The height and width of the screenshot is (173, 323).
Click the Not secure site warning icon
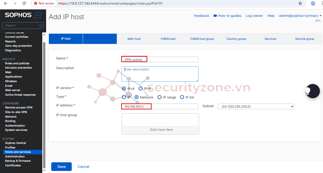click(36, 3)
